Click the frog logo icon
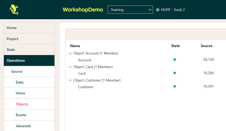 pos(14,10)
